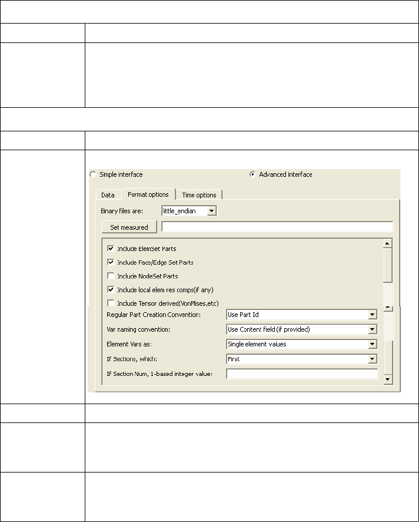Click the 'Binary files are:' label
The width and height of the screenshot is (419, 522).
[x=122, y=211]
